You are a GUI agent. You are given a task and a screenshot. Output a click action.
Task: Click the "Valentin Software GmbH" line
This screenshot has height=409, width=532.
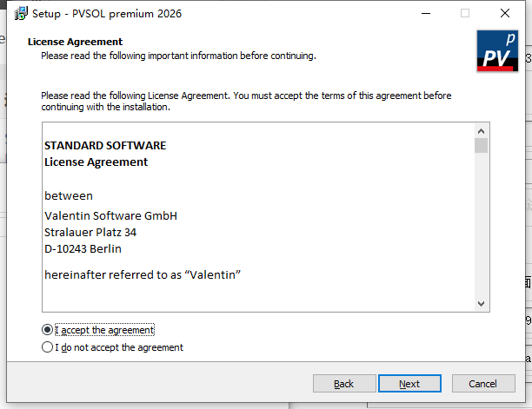coord(110,215)
